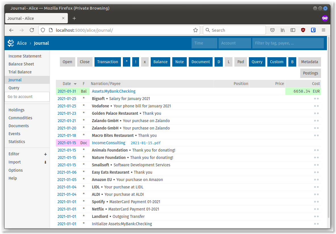Open the 2021-01-15.pdf document link
The height and width of the screenshot is (234, 336).
coord(146,143)
